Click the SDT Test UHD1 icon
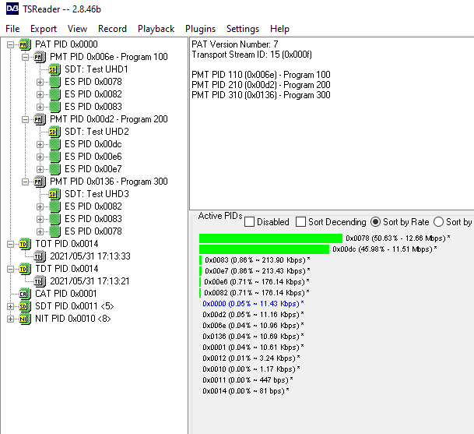 (x=54, y=69)
